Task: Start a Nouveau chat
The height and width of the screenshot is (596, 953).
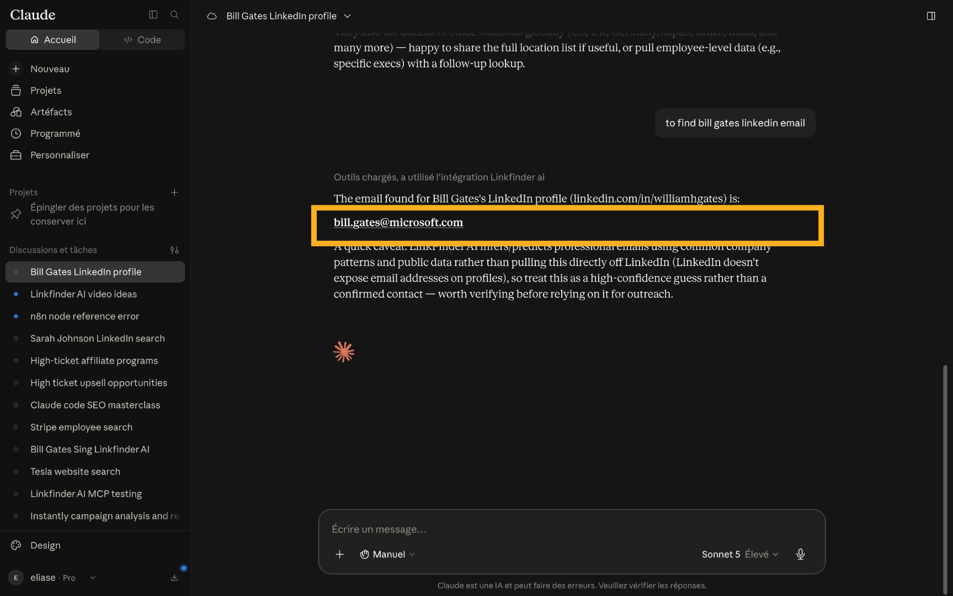Action: pos(95,69)
